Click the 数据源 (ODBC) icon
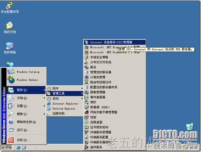 point(86,107)
